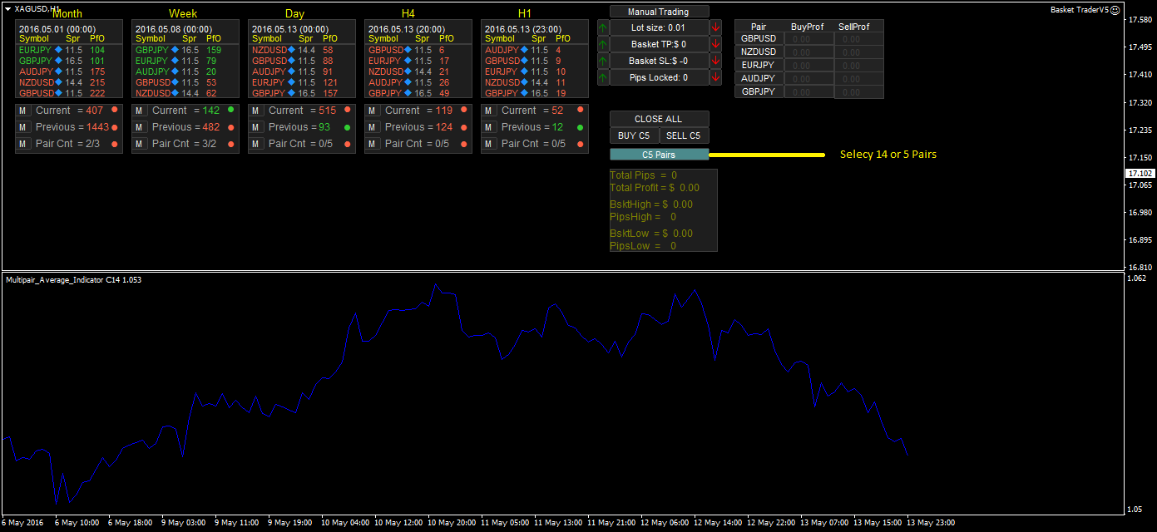Lower Pips Locked using its red down arrow
1157x532 pixels.
tap(716, 77)
